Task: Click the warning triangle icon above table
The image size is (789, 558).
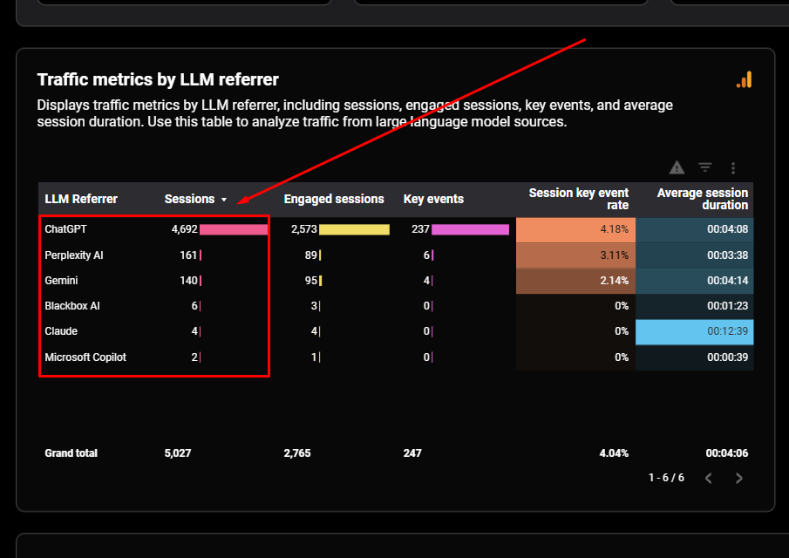Action: click(x=677, y=167)
